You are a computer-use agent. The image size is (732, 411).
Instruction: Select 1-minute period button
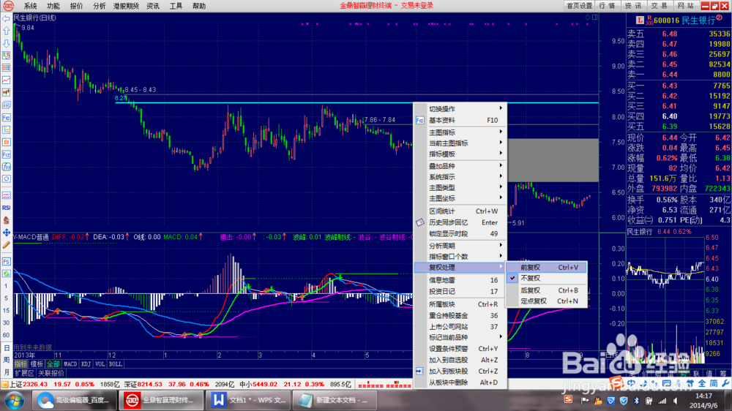point(6,286)
